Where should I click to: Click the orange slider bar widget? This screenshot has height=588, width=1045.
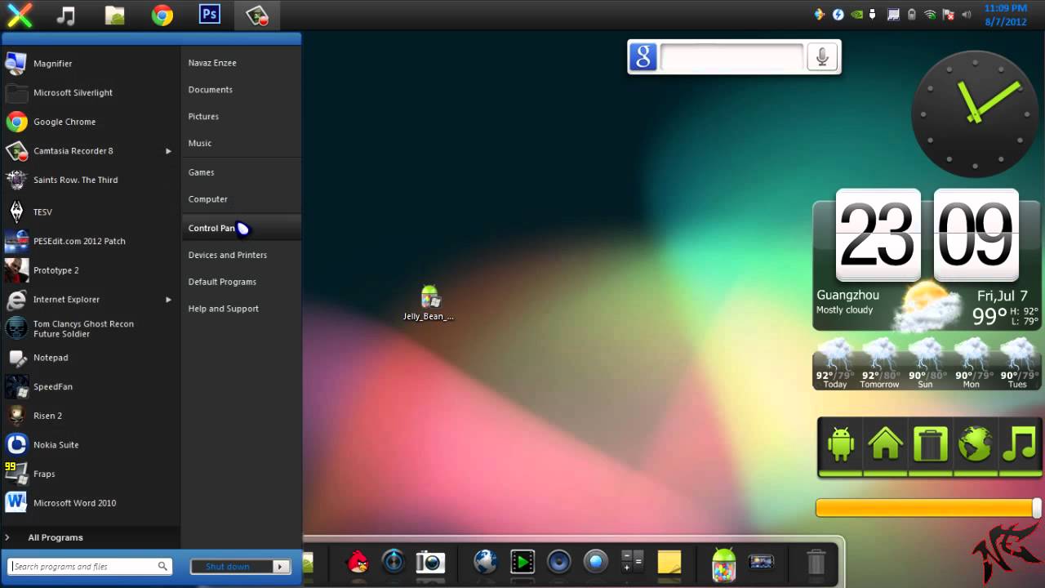point(928,508)
